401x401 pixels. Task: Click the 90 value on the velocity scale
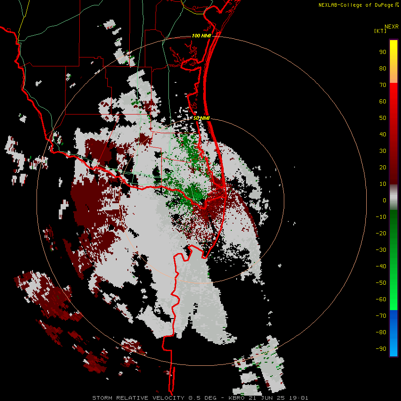[x=383, y=52]
